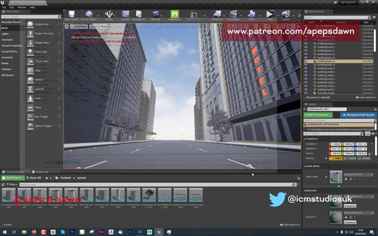Click the Launch toolbar icon
Viewport: 378px width, 236px height.
286,14
